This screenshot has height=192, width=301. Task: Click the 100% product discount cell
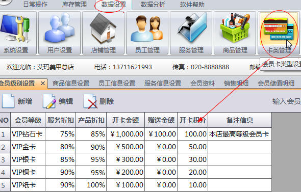tap(91, 185)
